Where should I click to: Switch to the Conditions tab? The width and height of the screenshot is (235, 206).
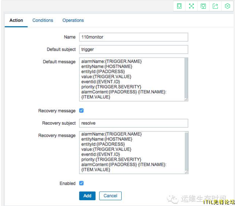(x=43, y=20)
